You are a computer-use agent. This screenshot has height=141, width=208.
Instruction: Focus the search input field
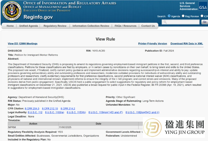tap(181, 22)
